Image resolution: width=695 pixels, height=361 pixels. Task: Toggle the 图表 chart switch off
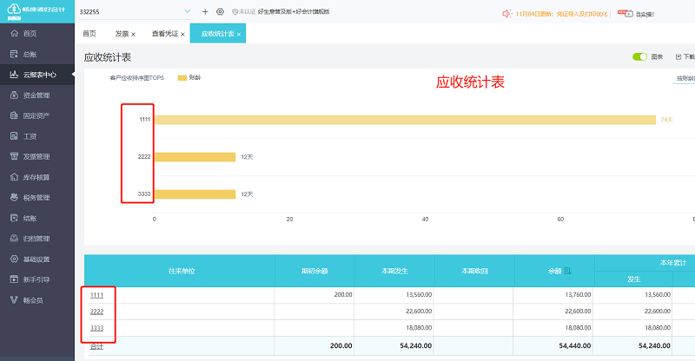pyautogui.click(x=640, y=57)
